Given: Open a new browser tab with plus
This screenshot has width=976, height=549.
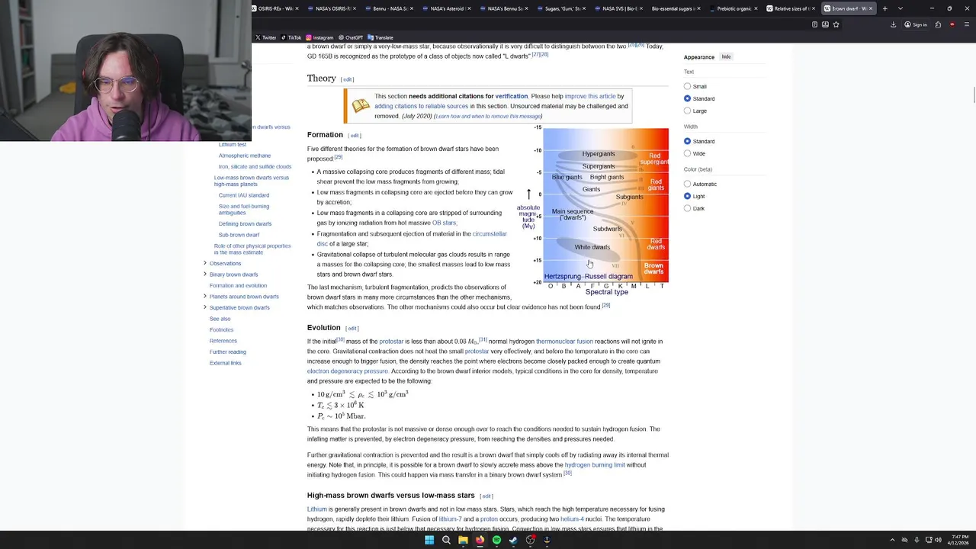Looking at the screenshot, I should 884,8.
